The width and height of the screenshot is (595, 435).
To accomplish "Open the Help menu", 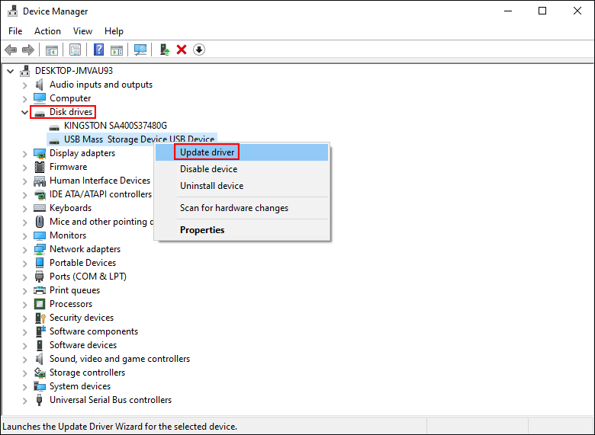I will tap(114, 31).
